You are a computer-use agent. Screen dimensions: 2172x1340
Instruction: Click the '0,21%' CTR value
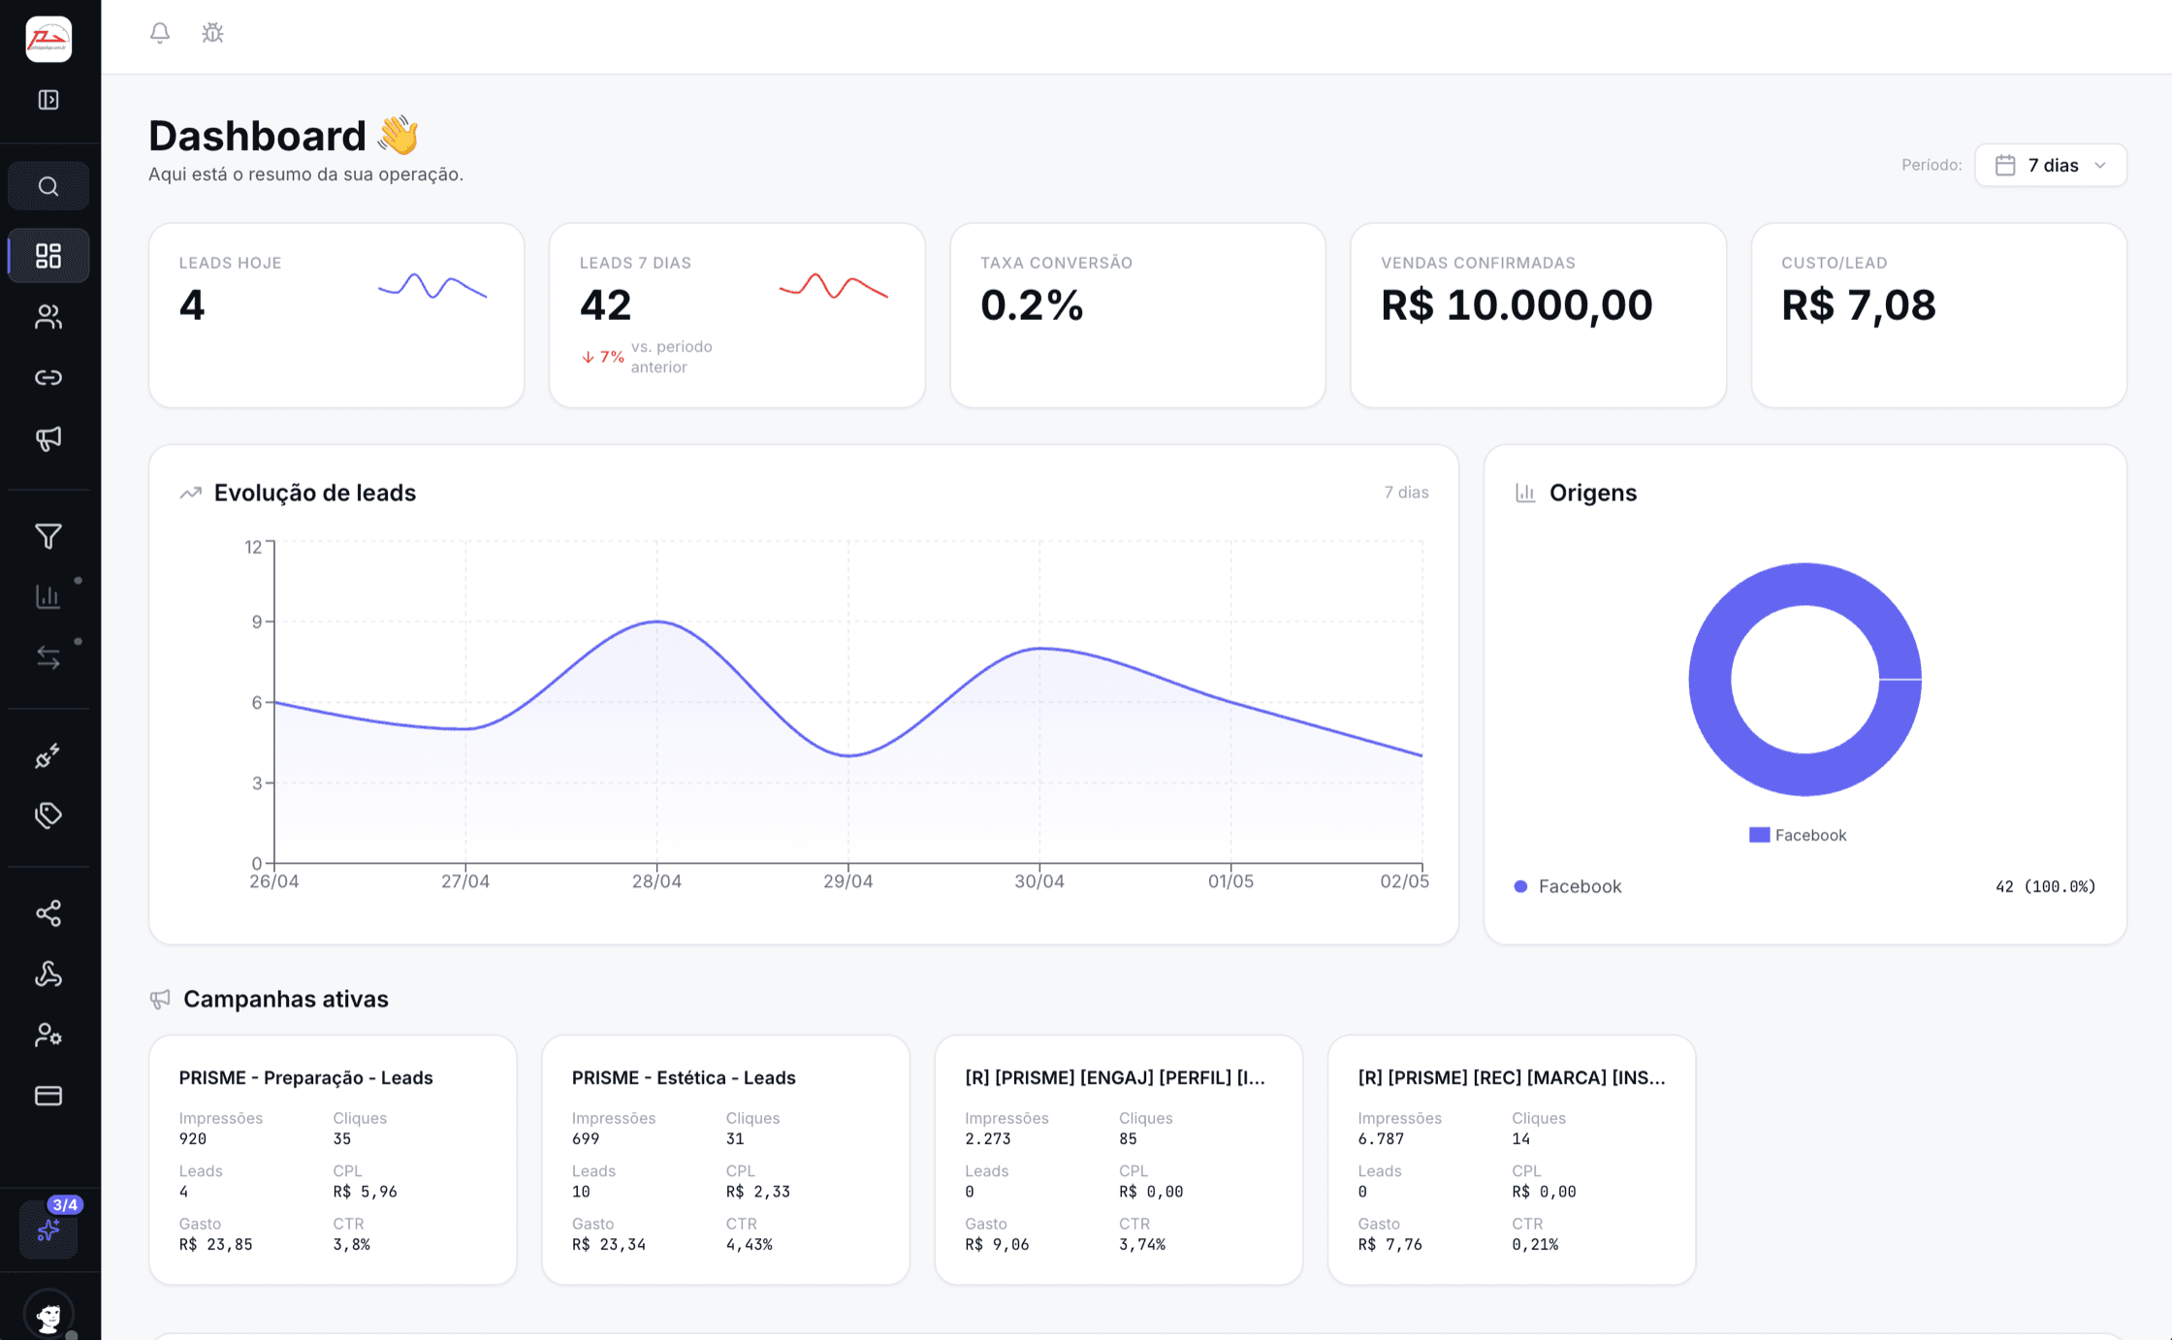click(1535, 1244)
